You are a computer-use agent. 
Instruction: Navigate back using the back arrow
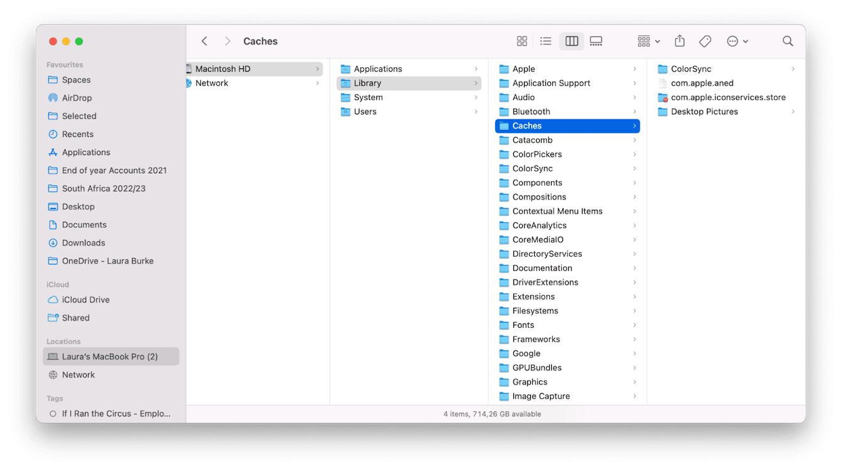(x=204, y=41)
